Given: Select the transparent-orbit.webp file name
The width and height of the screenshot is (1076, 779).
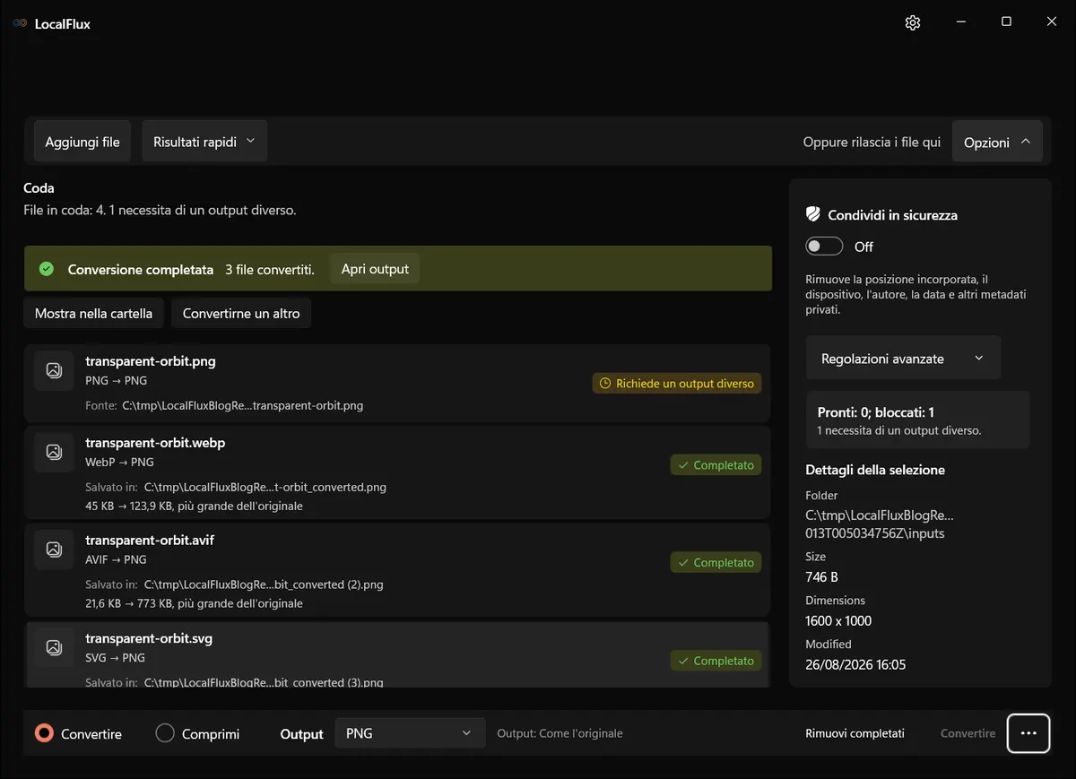Looking at the screenshot, I should tap(155, 443).
